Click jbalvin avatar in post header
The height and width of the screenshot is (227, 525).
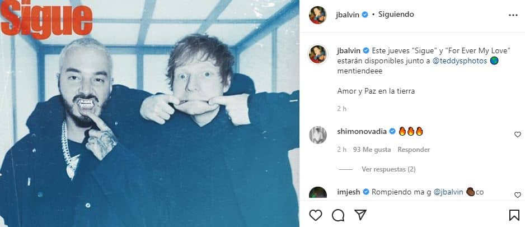[318, 15]
